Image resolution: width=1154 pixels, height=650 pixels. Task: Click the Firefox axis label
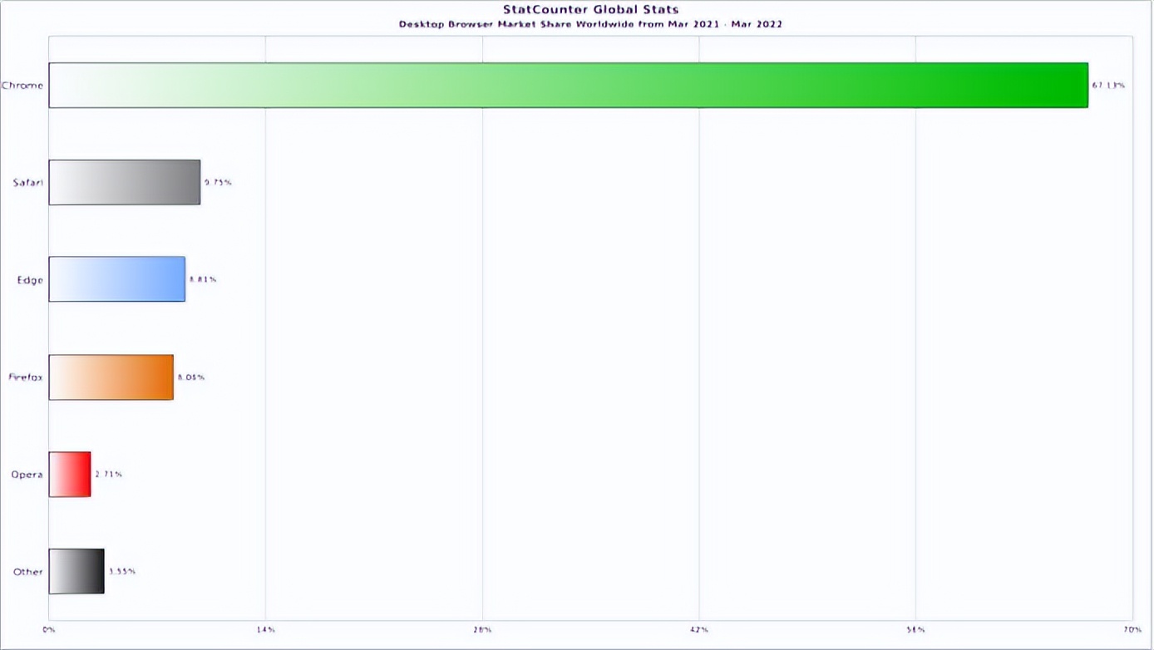pyautogui.click(x=26, y=377)
